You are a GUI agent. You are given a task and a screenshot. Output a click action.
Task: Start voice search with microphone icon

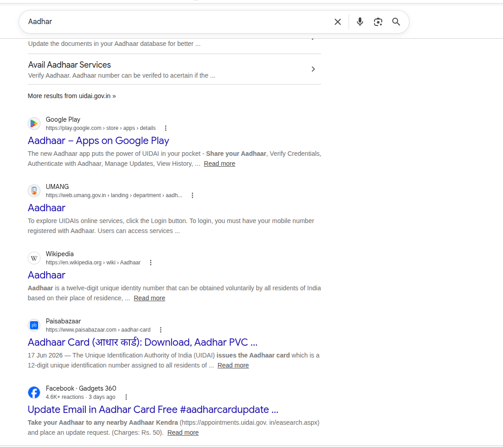(x=360, y=22)
